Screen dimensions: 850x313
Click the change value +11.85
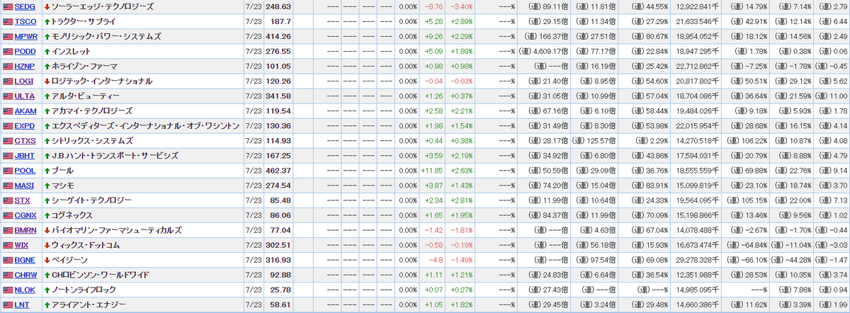click(x=432, y=170)
